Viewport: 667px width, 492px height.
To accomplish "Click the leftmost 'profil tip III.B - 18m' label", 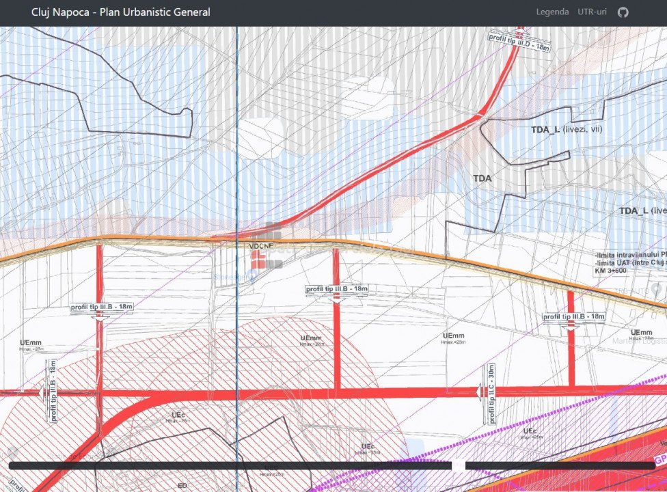I will click(102, 307).
